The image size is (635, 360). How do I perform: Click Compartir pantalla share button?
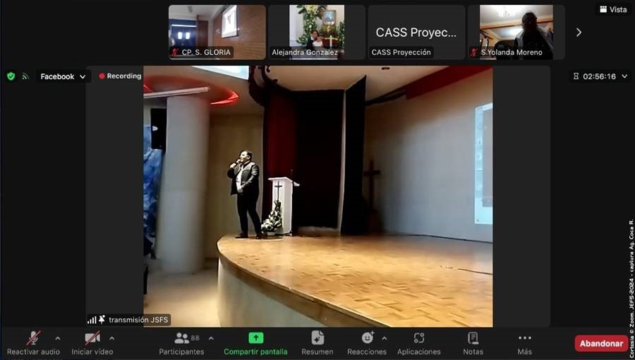click(x=255, y=343)
